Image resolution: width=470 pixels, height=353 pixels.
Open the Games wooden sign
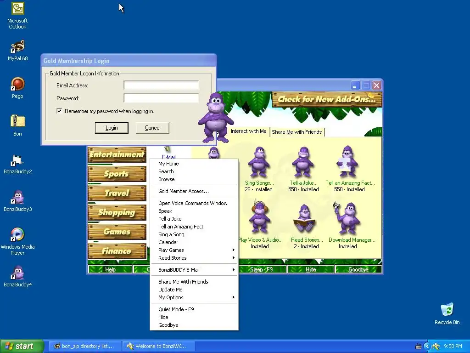pos(117,232)
